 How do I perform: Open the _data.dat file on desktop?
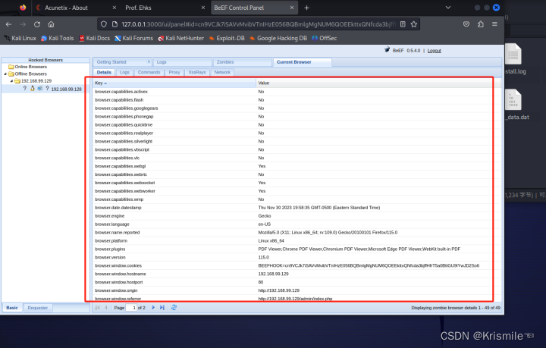517,105
